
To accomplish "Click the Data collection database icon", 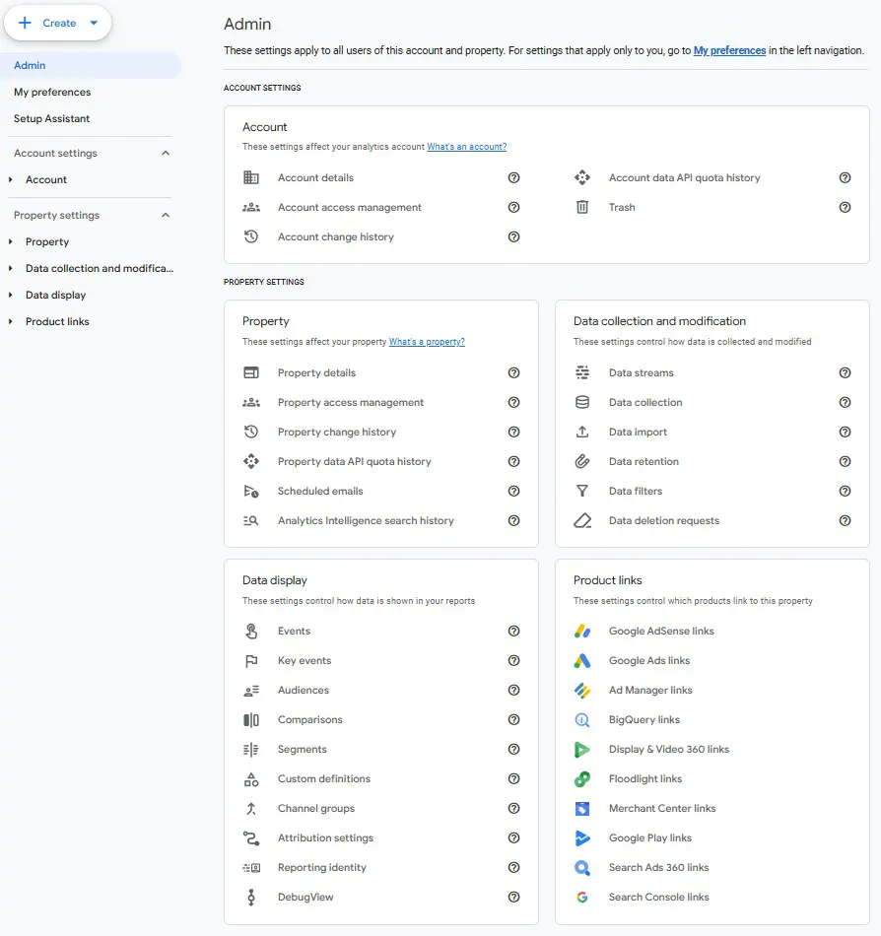I will tap(582, 402).
